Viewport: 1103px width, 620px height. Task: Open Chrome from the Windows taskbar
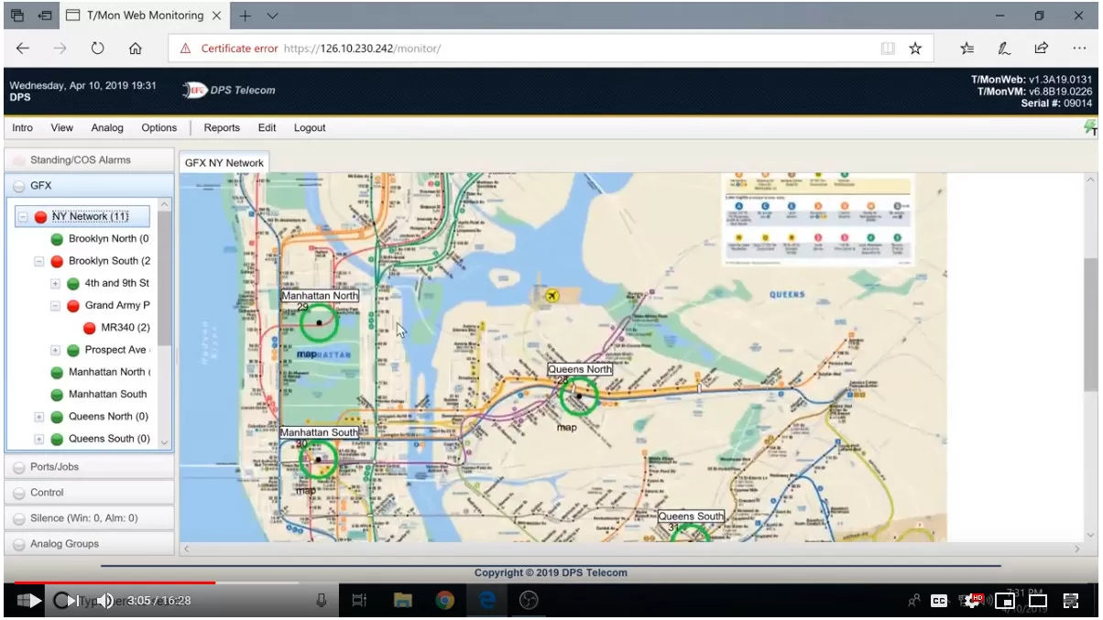[445, 601]
